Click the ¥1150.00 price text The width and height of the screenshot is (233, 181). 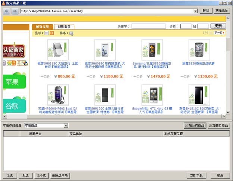pos(206,76)
